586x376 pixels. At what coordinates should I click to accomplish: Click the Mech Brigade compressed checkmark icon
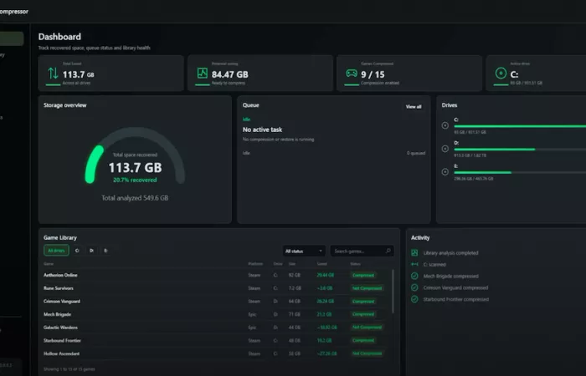click(414, 276)
